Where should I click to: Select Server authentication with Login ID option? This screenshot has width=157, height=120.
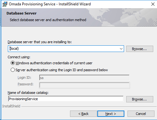[x=13, y=70]
